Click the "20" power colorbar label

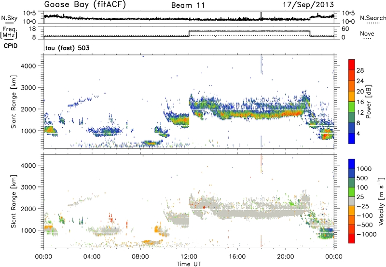coord(360,92)
